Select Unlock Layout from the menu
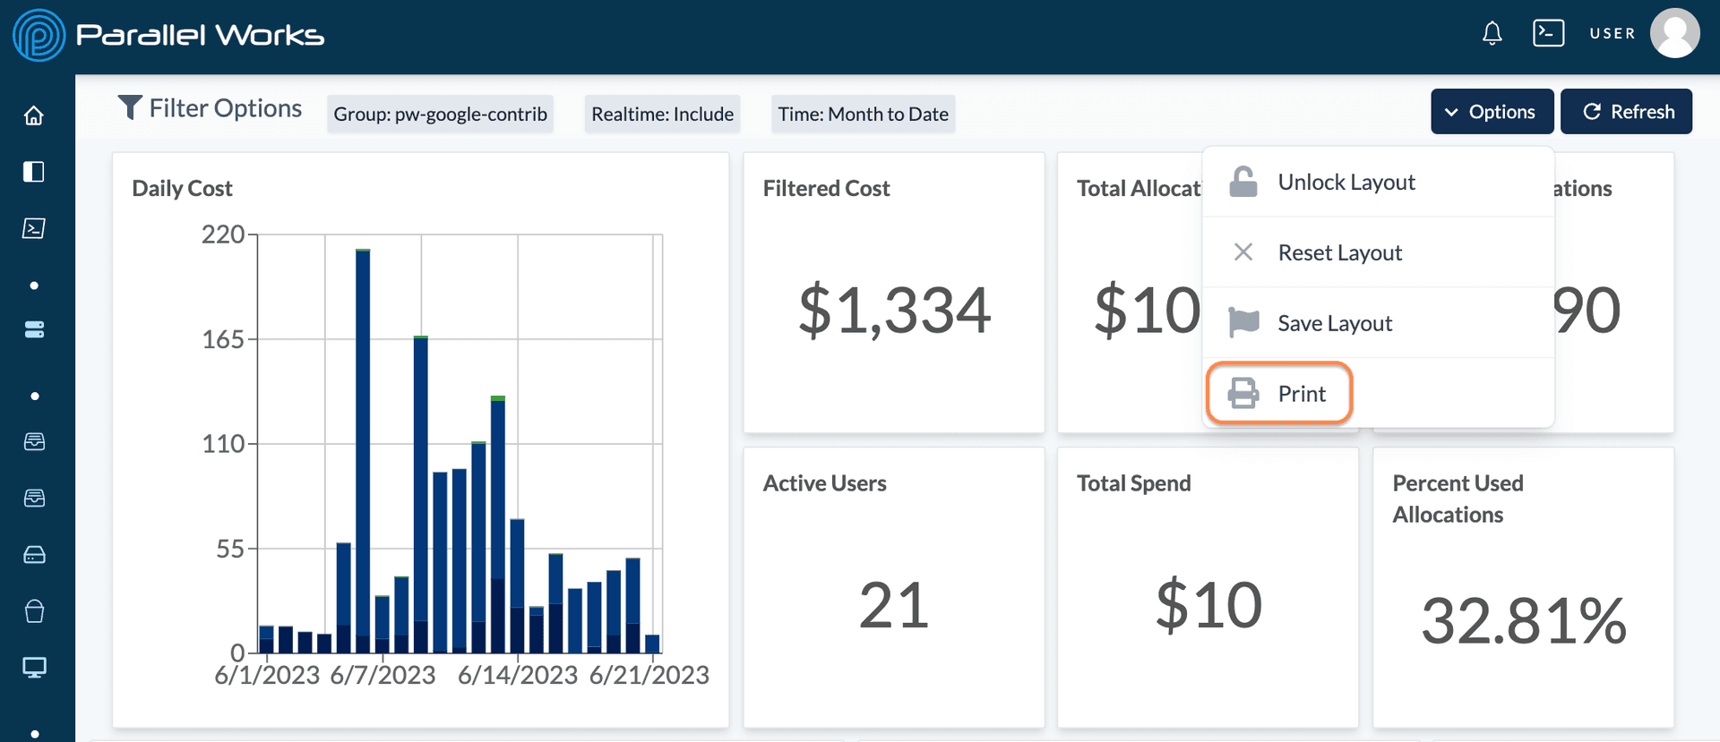Viewport: 1720px width, 742px height. (1346, 183)
